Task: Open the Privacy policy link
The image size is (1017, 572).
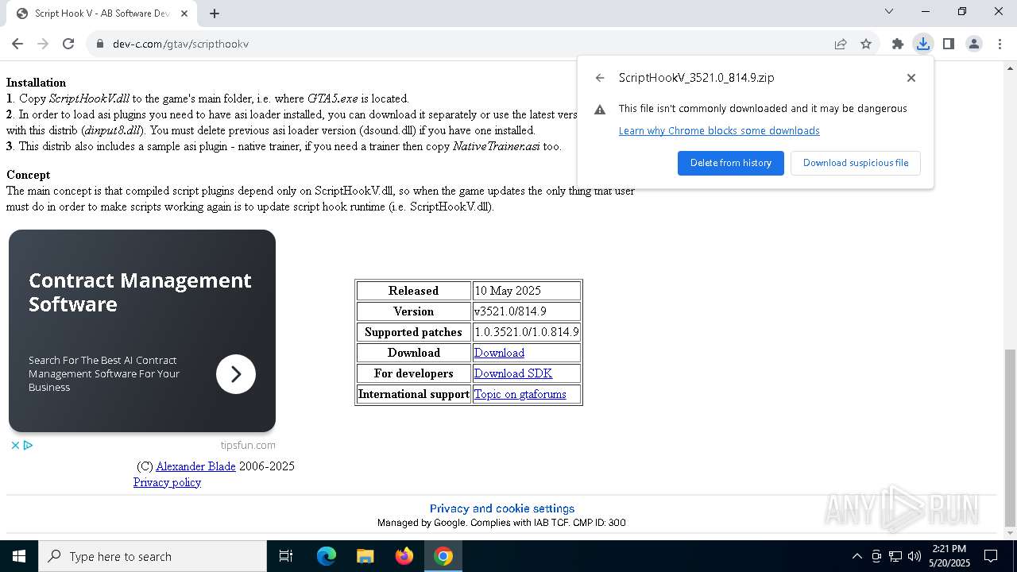Action: pos(167,482)
